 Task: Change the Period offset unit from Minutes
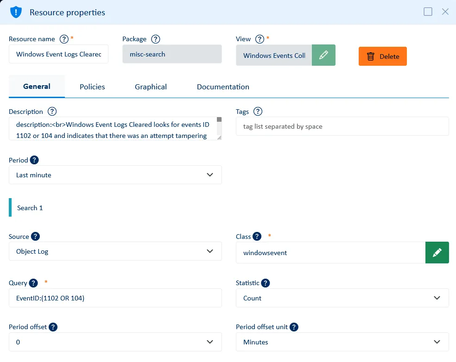coord(342,342)
